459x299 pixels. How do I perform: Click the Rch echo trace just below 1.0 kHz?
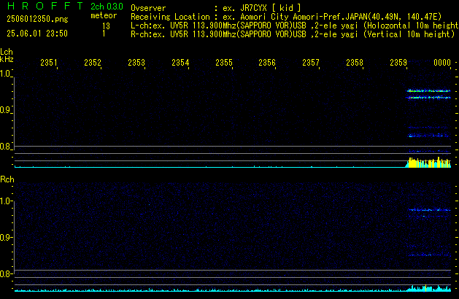[429, 210]
